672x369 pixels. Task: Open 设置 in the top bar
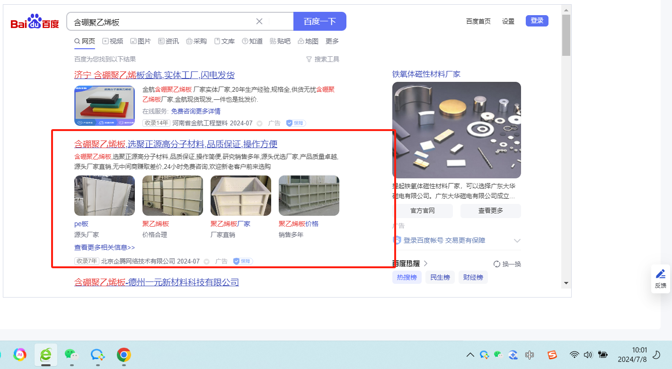click(x=508, y=21)
